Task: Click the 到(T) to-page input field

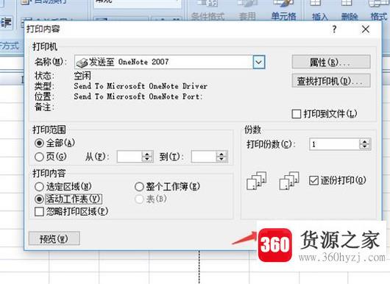Action: tap(203, 157)
